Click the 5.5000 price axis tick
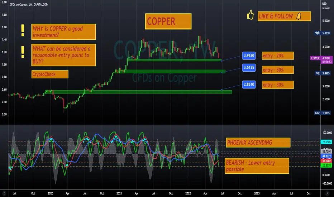This screenshot has width=334, height=197. pos(326,21)
